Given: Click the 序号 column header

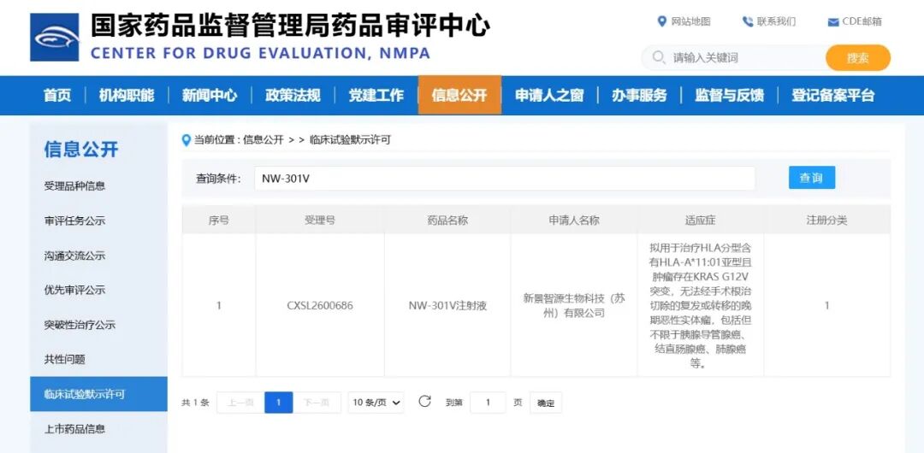Looking at the screenshot, I should [219, 221].
